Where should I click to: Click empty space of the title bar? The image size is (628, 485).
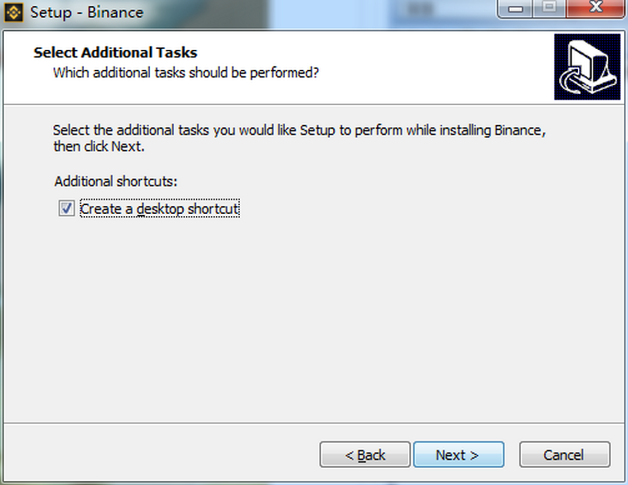[x=314, y=13]
